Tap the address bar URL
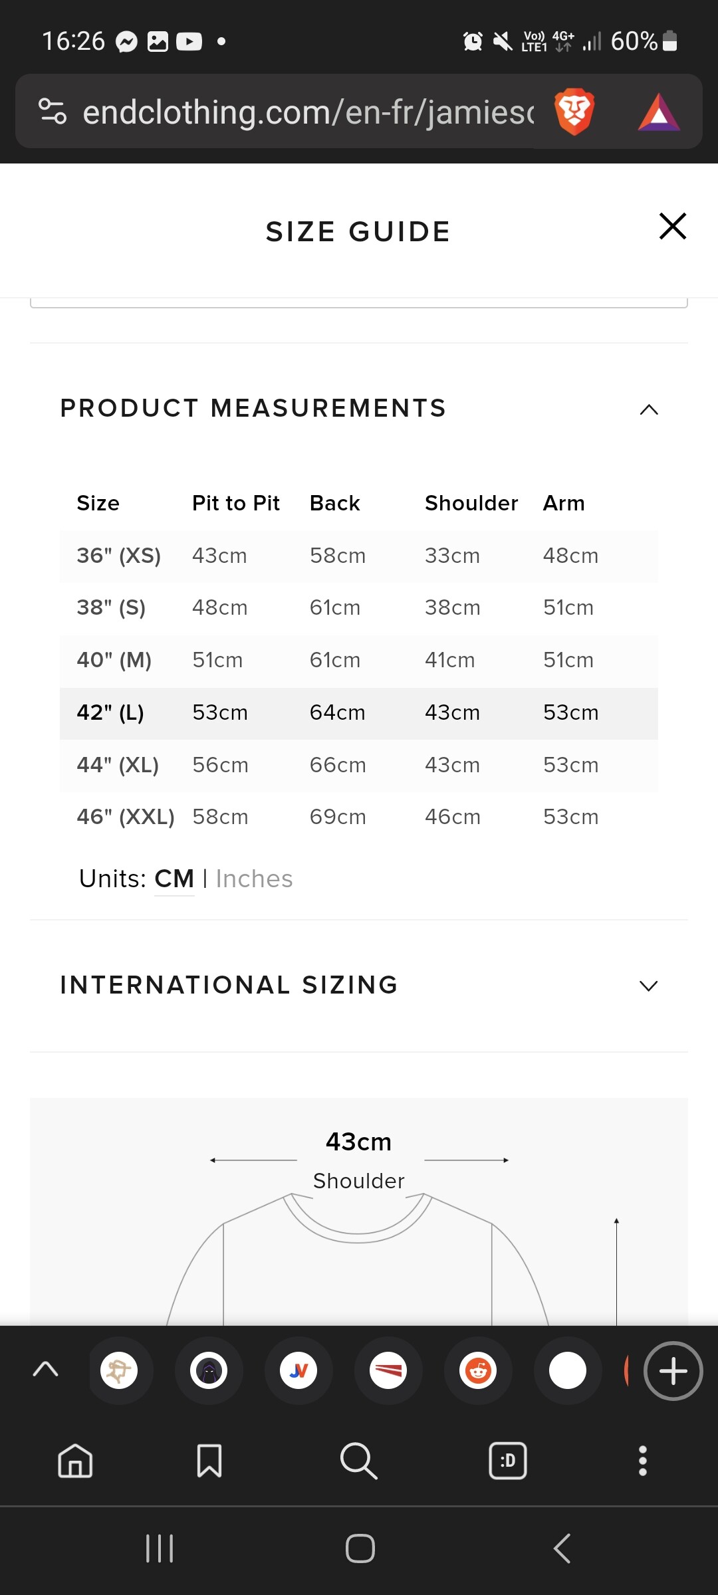 pyautogui.click(x=307, y=112)
